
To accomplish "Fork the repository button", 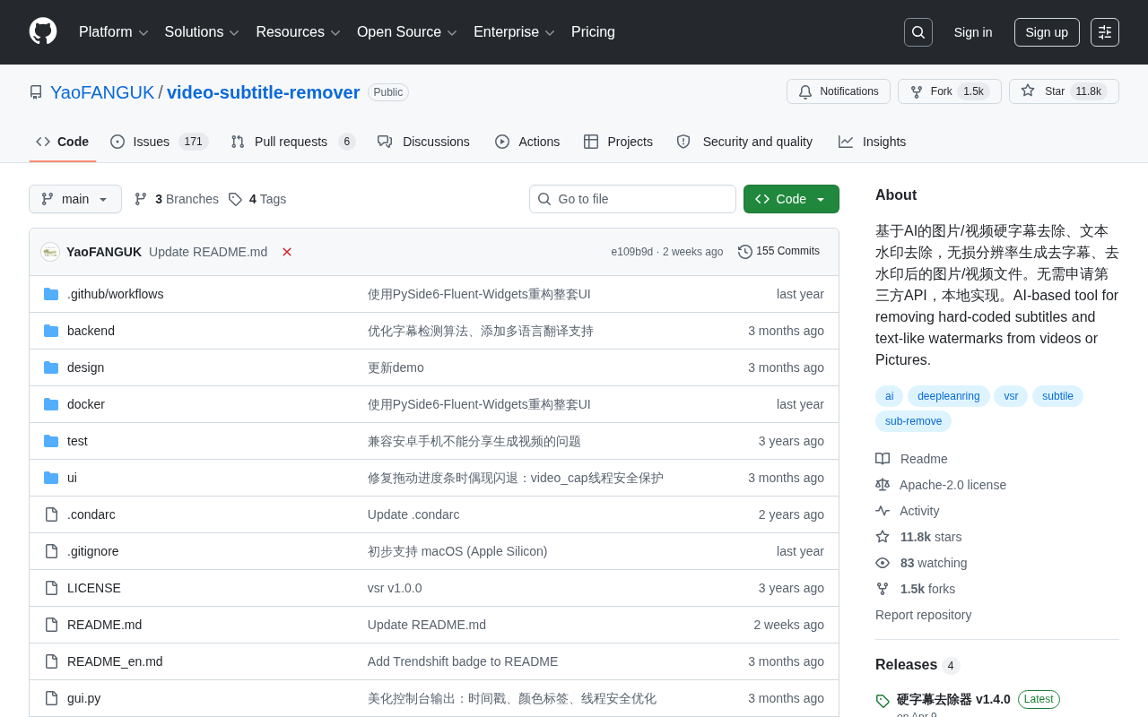I will click(x=949, y=91).
